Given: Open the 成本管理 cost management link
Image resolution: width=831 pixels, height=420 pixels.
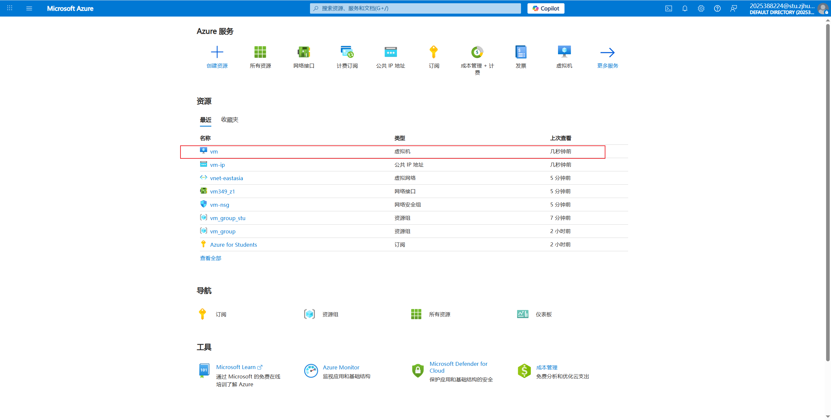Looking at the screenshot, I should pos(547,367).
